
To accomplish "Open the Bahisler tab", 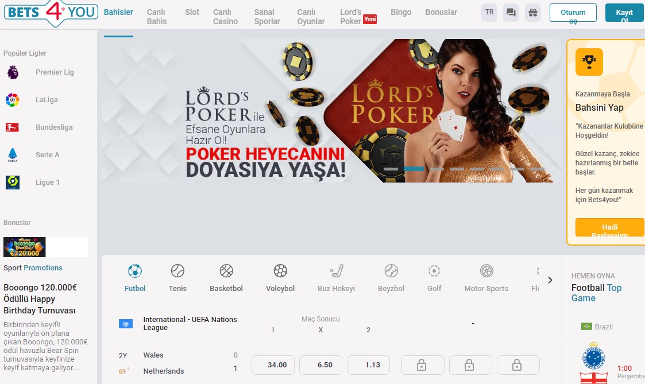I will 118,12.
